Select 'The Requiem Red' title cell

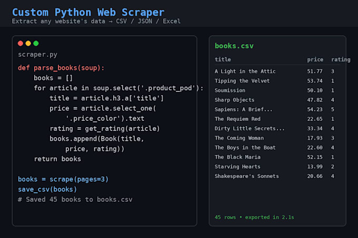(x=237, y=119)
